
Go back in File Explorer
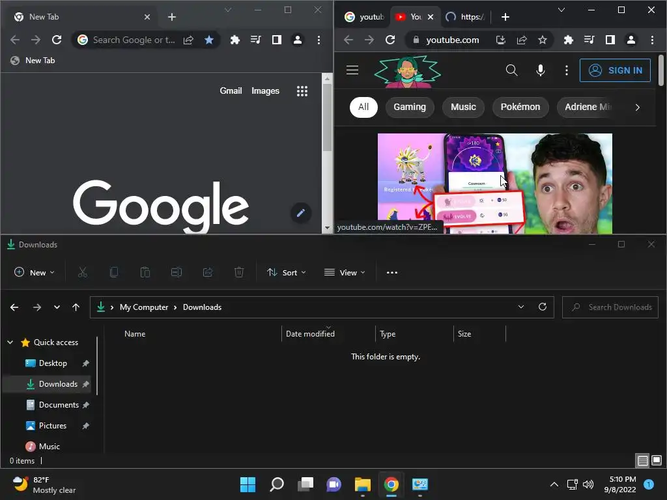pos(14,307)
